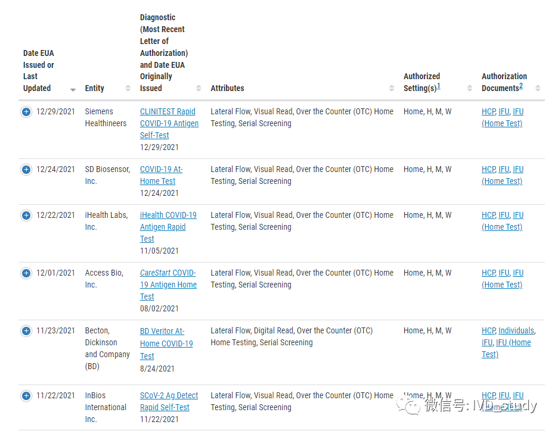Open HCP document for iHealth Labs

488,215
